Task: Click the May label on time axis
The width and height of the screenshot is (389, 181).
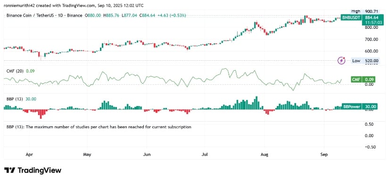Action: coord(87,155)
